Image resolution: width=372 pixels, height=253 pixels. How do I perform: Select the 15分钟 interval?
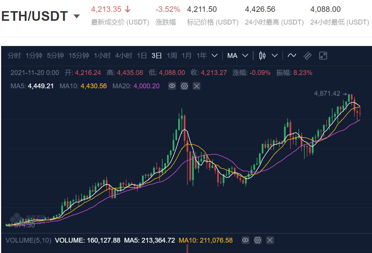pos(79,56)
